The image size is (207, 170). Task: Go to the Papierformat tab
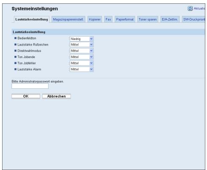click(x=125, y=19)
